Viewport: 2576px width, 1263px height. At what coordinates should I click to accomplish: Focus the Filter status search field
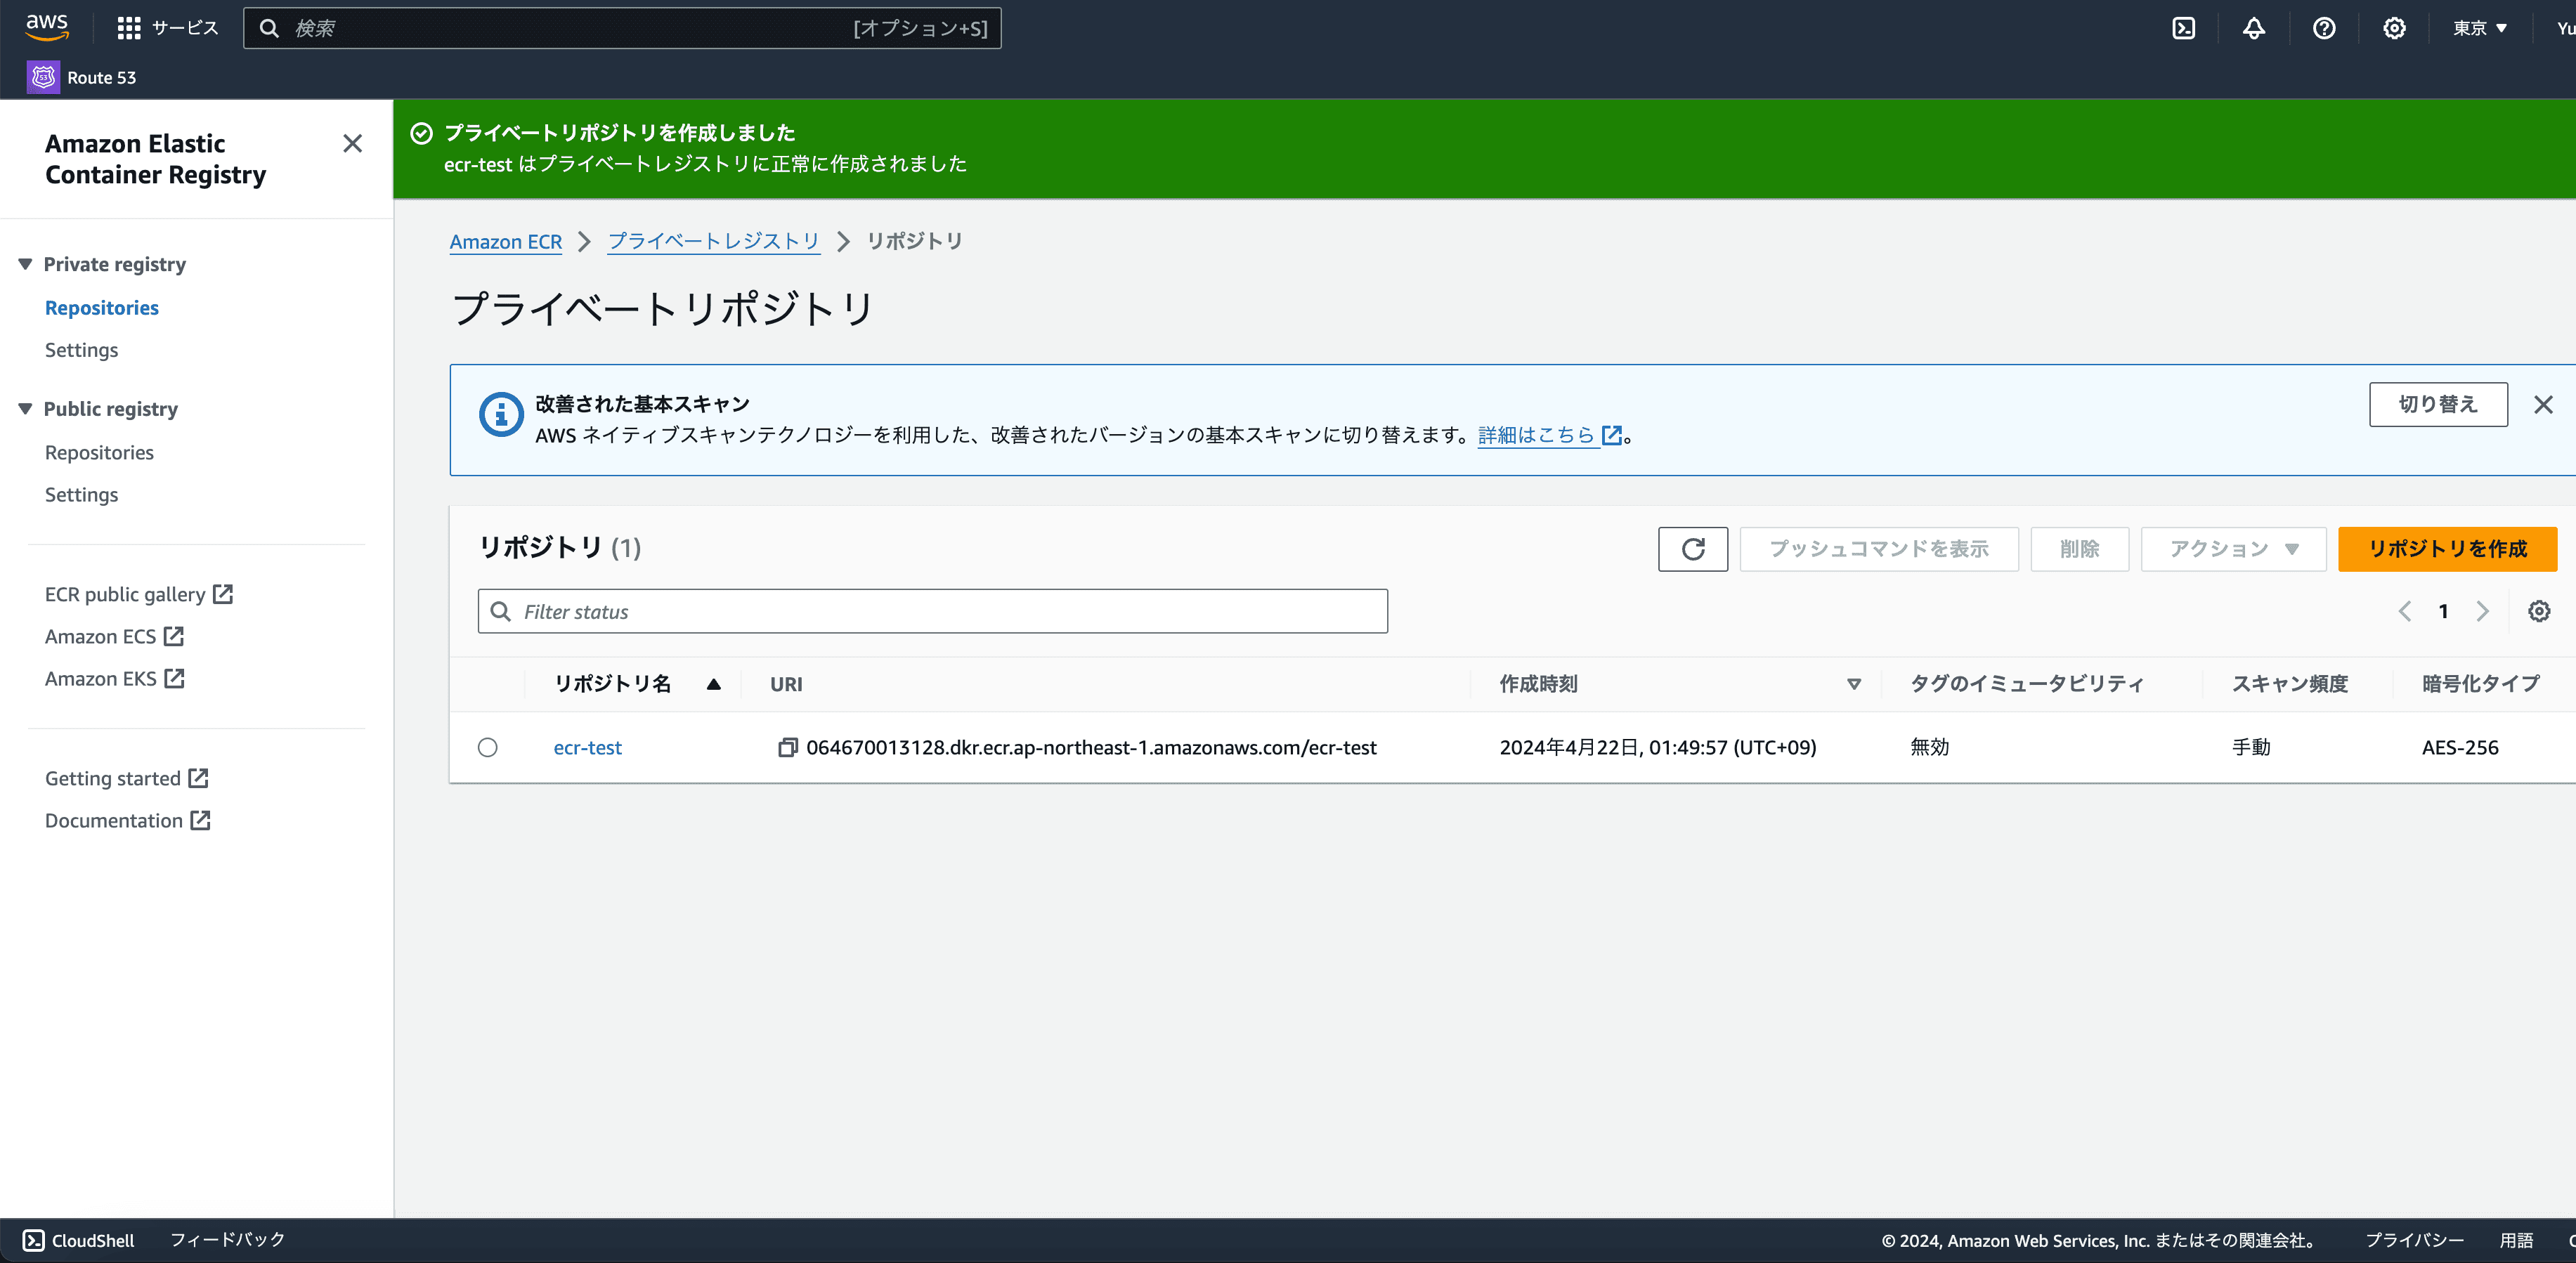tap(933, 611)
